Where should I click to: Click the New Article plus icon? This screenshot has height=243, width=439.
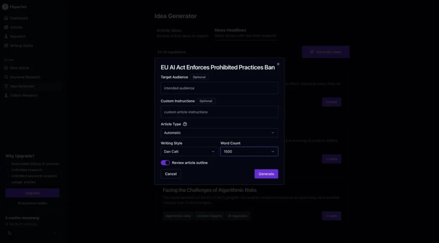[6, 68]
